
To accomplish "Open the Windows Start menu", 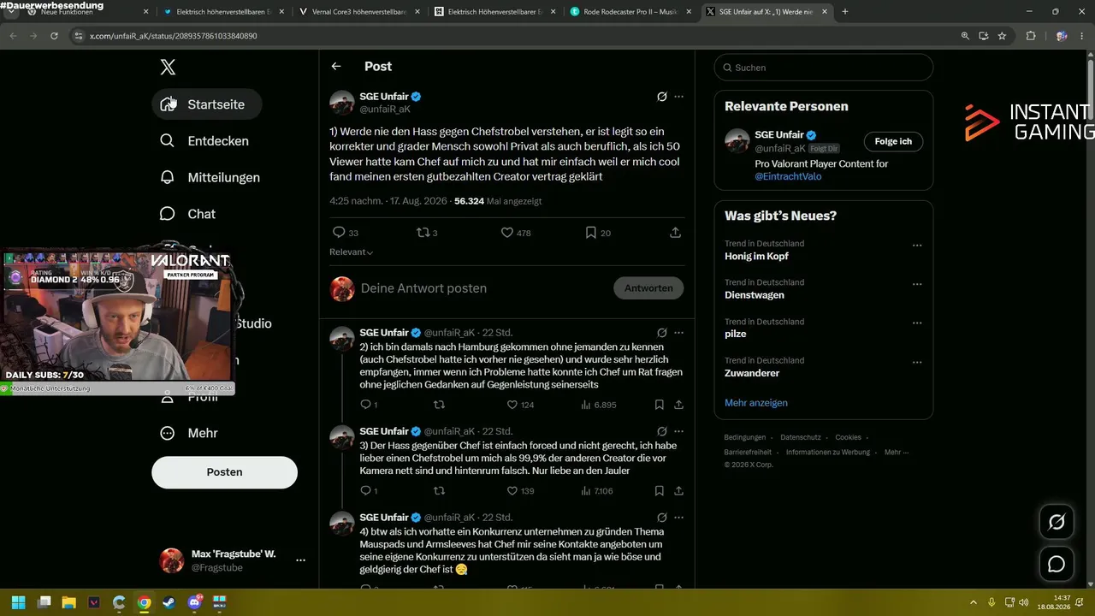I will [x=19, y=602].
